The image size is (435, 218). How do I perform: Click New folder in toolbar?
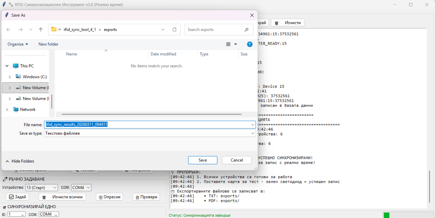[48, 44]
